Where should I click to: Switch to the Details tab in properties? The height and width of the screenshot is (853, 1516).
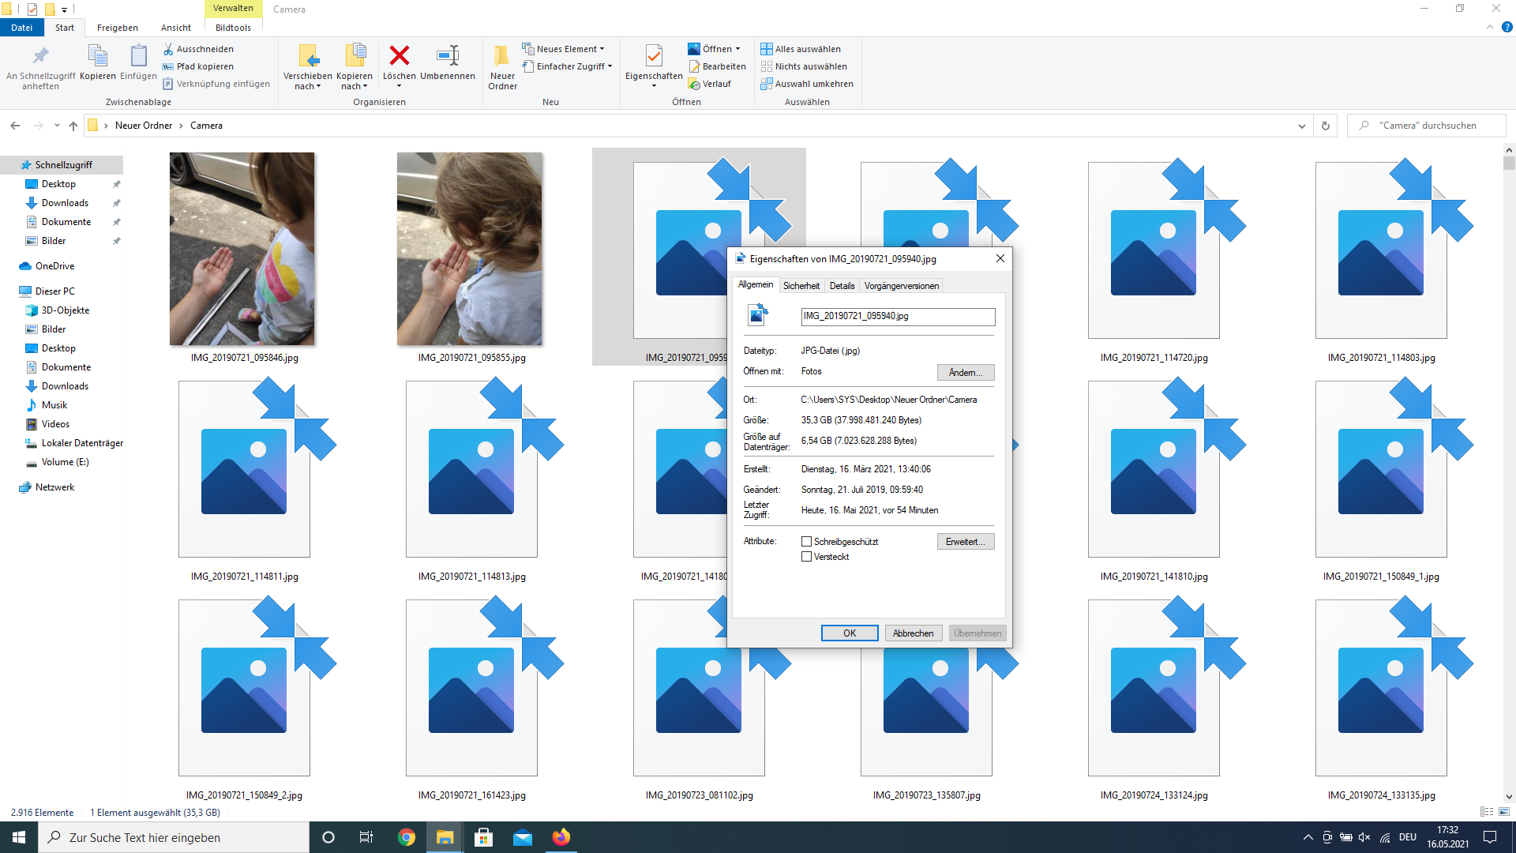point(842,286)
